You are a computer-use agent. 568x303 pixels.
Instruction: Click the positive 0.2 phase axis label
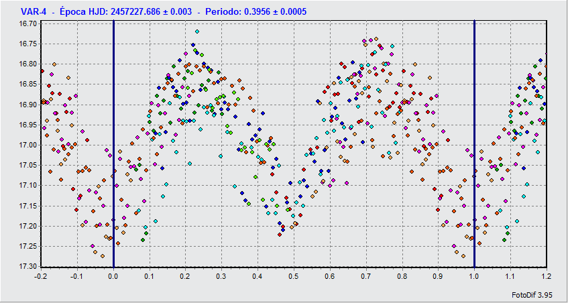pos(186,276)
